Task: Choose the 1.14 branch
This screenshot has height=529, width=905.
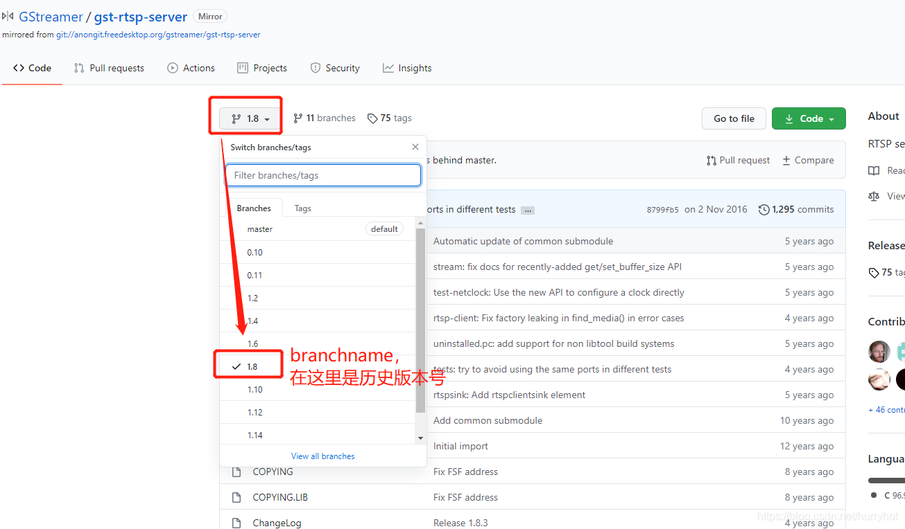Action: (318, 434)
